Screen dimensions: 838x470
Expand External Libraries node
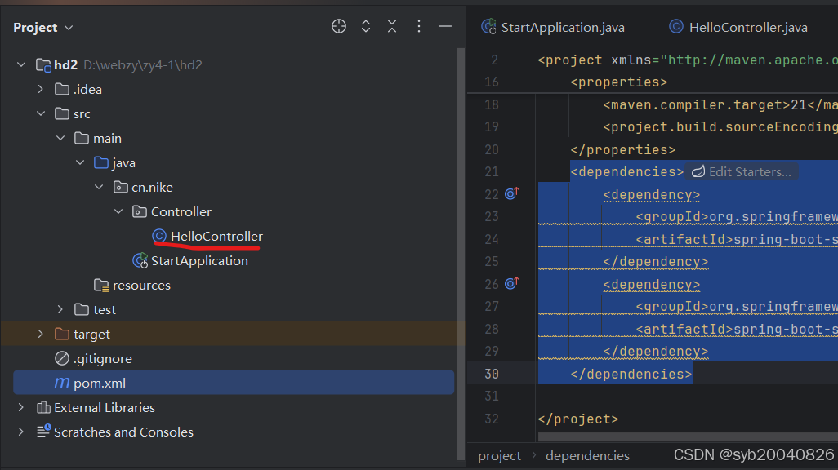pos(21,407)
